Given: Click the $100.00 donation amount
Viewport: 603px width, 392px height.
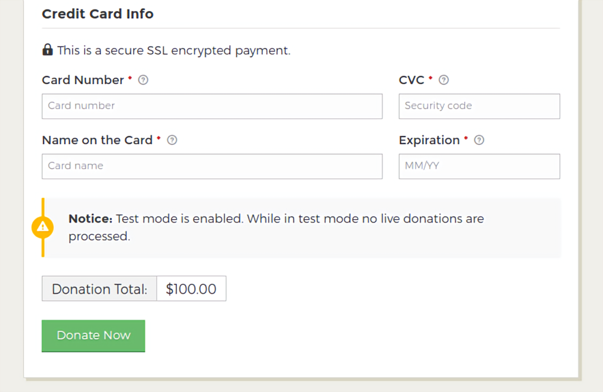Looking at the screenshot, I should pyautogui.click(x=191, y=288).
